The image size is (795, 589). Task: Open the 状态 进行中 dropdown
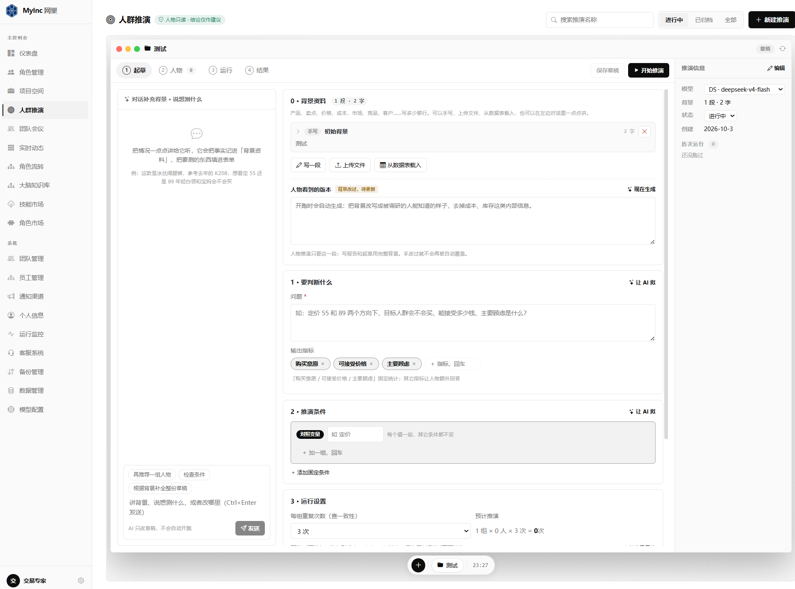pyautogui.click(x=721, y=116)
